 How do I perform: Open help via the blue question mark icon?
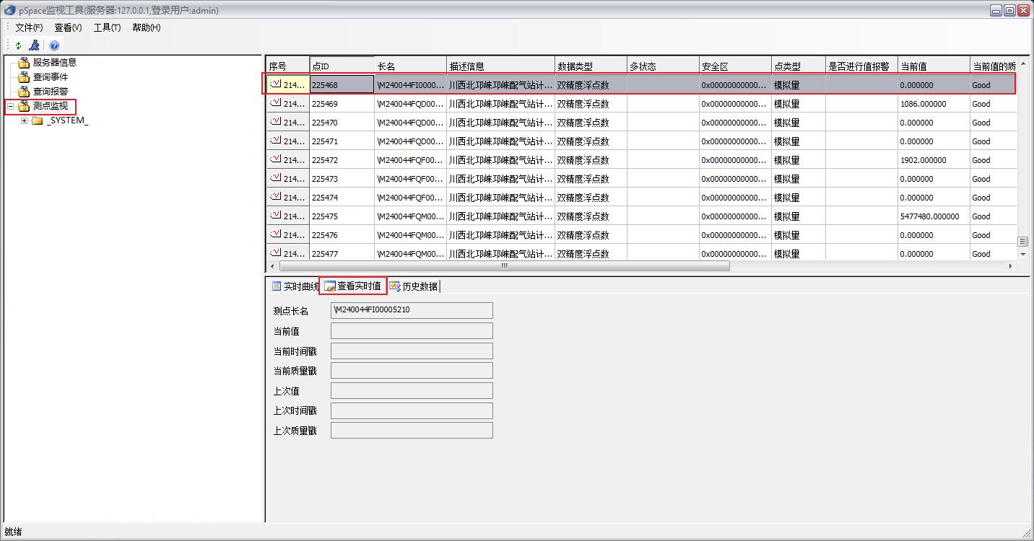click(x=54, y=45)
